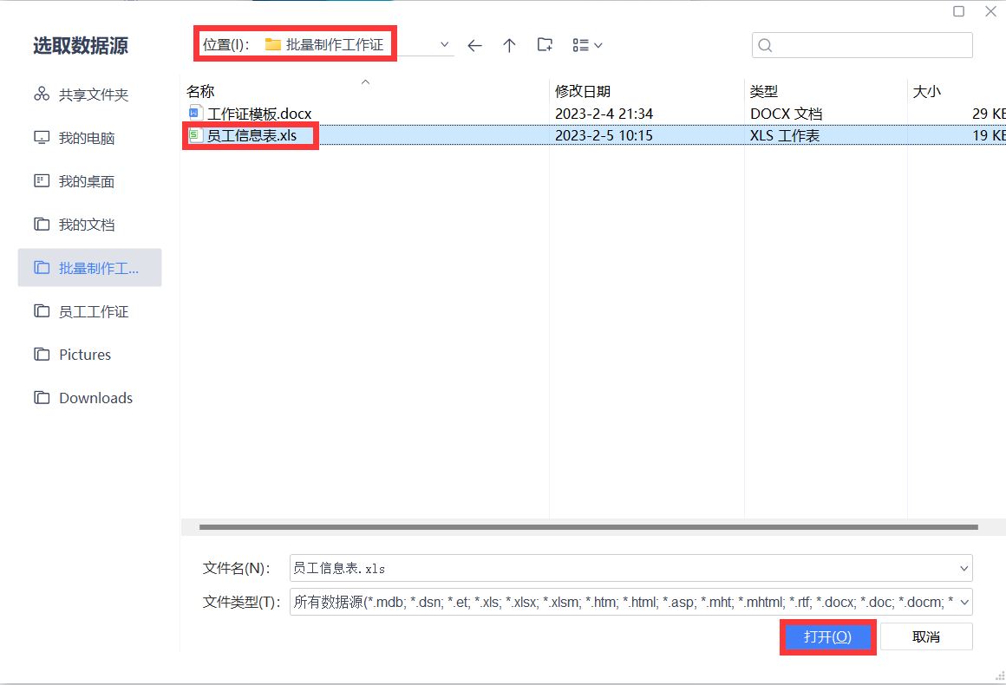This screenshot has width=1006, height=685.
Task: Click the date 2023-2-5 10:15
Action: coord(604,135)
